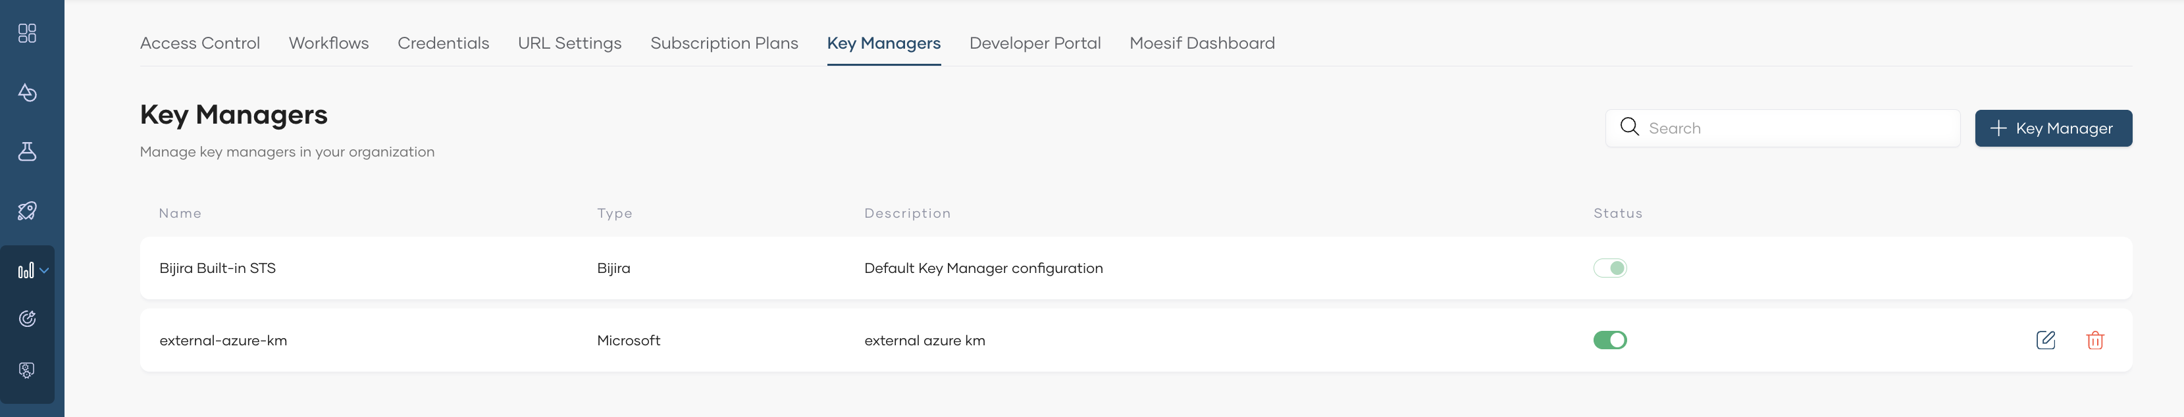The height and width of the screenshot is (417, 2184).
Task: Open the Subscription Plans tab
Action: pos(724,42)
